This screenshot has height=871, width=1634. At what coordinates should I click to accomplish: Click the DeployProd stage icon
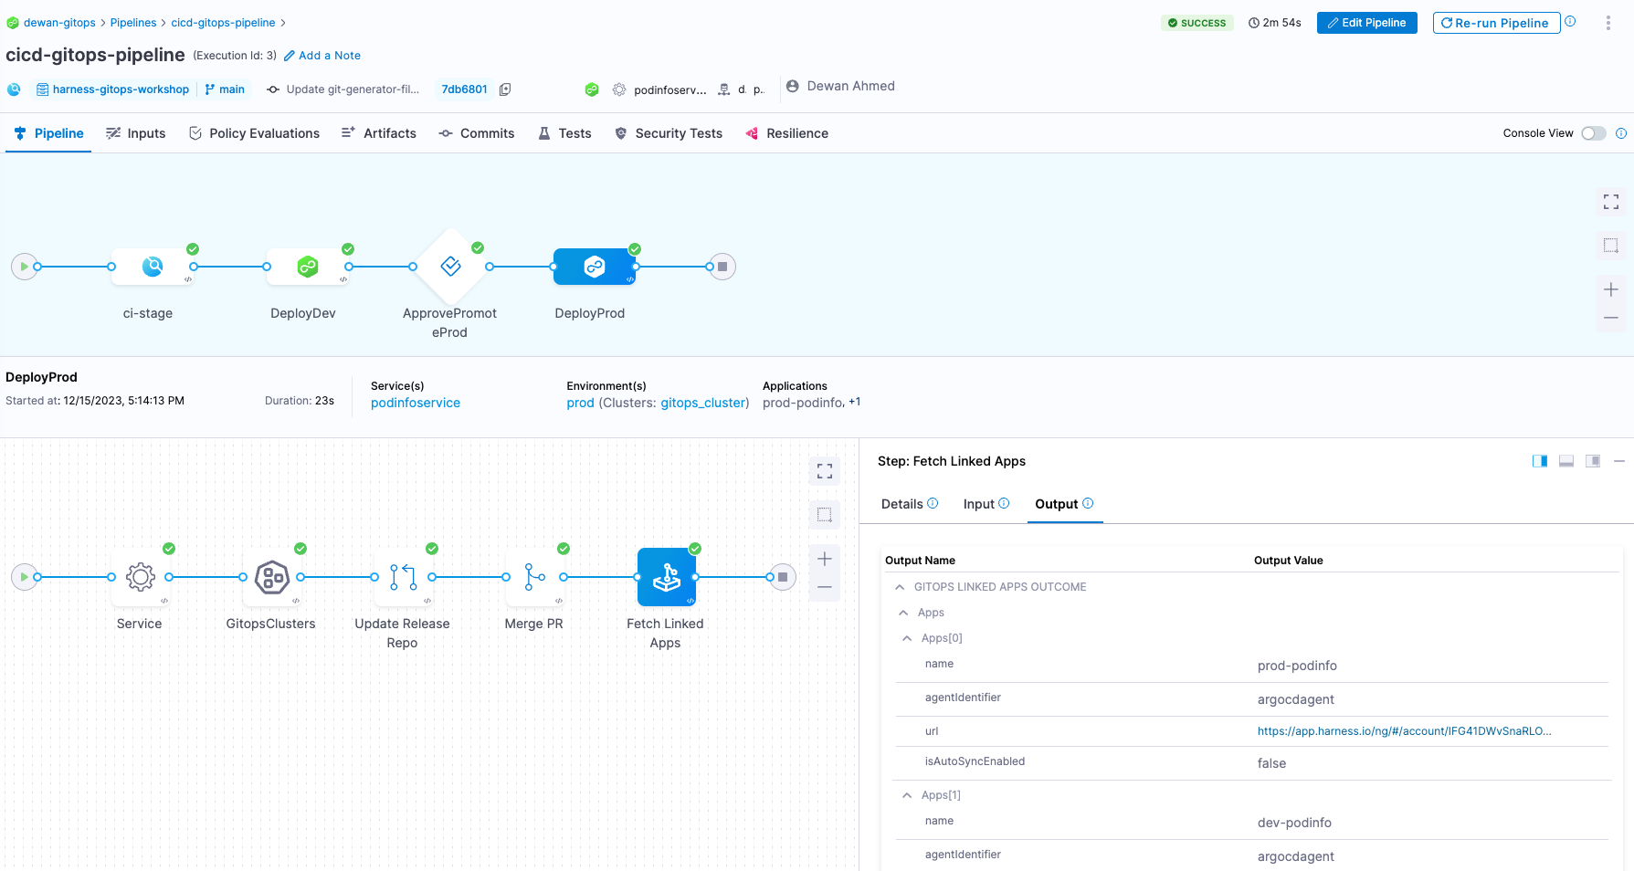(595, 267)
